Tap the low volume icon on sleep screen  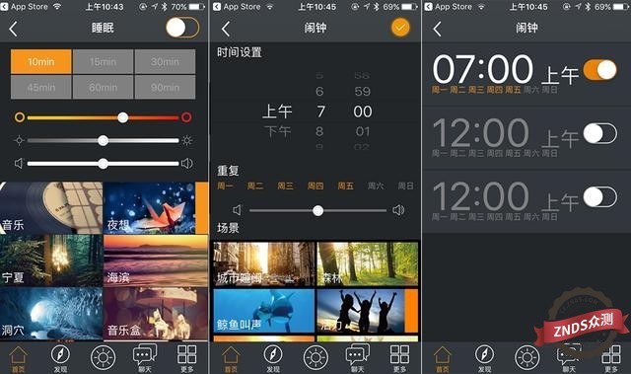point(19,164)
